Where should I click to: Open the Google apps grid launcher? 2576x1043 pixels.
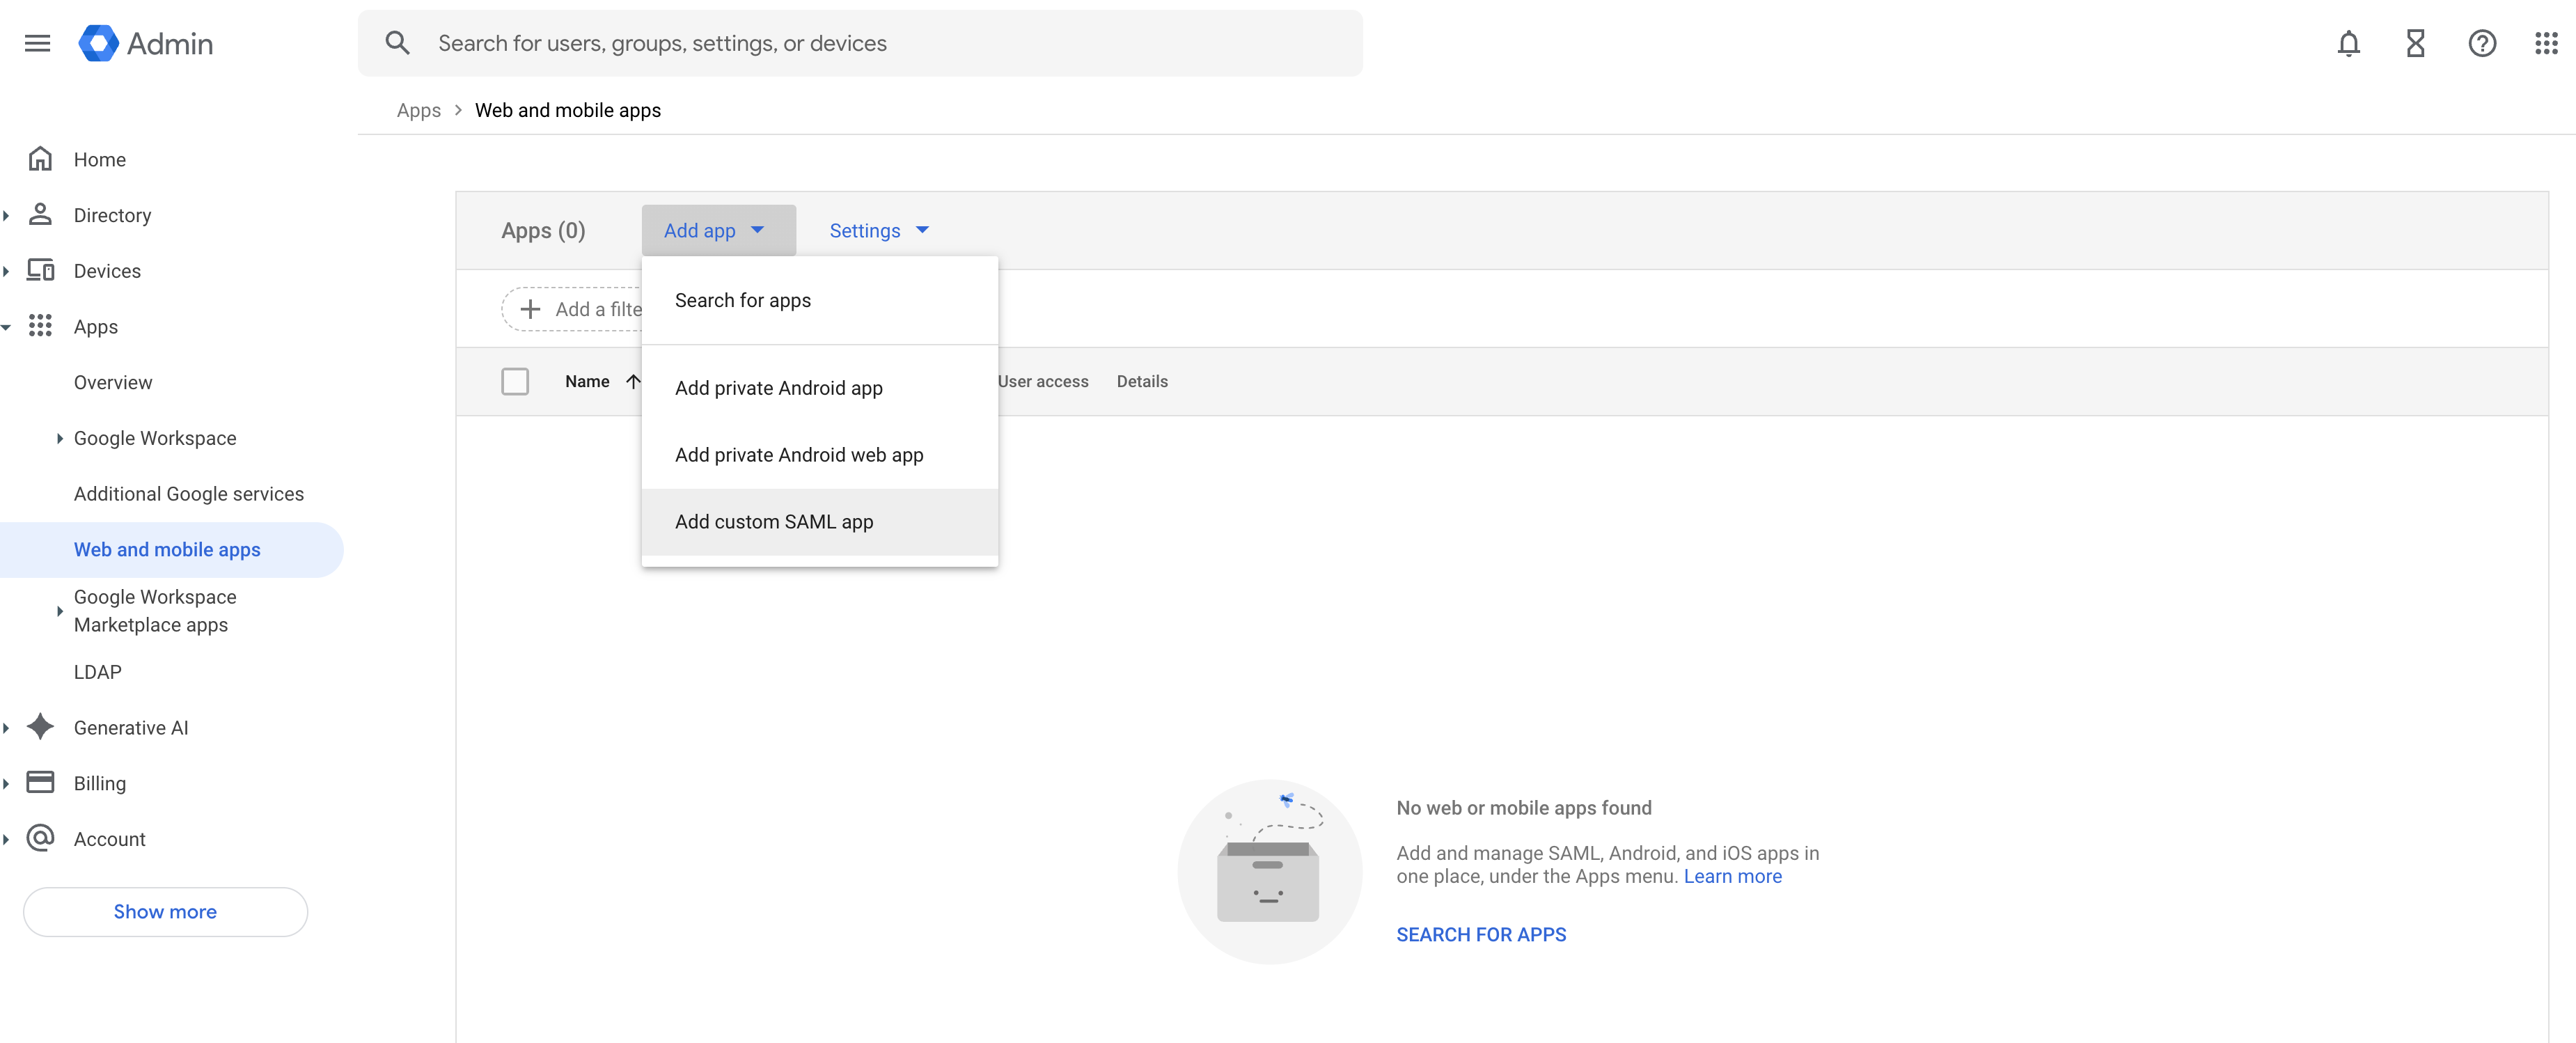pyautogui.click(x=2546, y=43)
